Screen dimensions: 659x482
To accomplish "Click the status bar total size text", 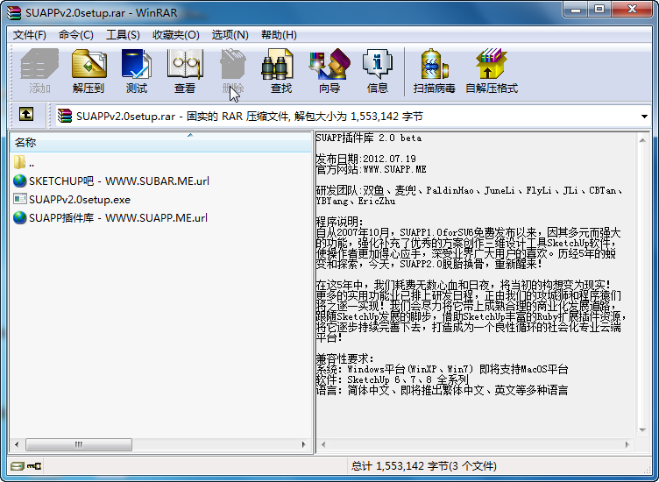I will 423,466.
